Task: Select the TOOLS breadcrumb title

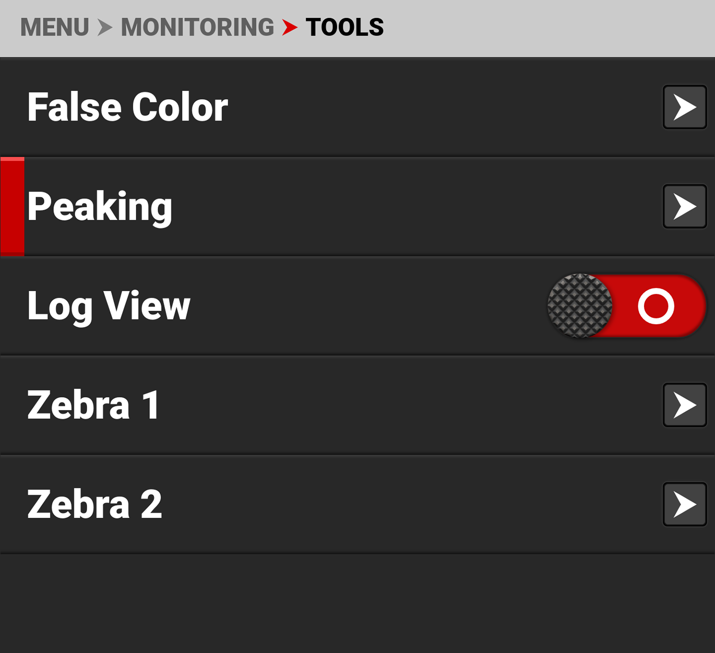Action: click(x=345, y=28)
